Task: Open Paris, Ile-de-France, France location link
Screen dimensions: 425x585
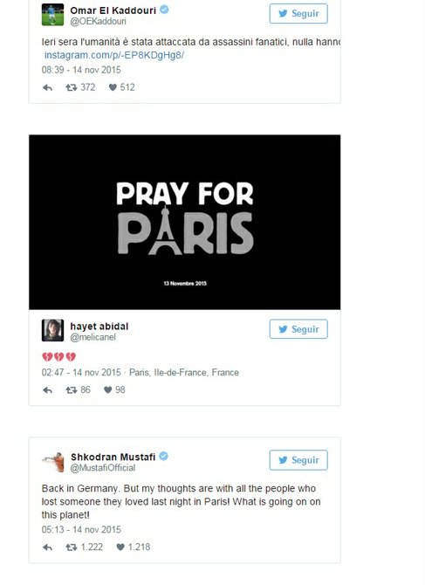Action: pos(184,372)
